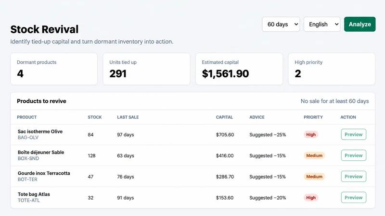This screenshot has height=216, width=385.
Task: Select the Estimated capital card
Action: click(239, 69)
